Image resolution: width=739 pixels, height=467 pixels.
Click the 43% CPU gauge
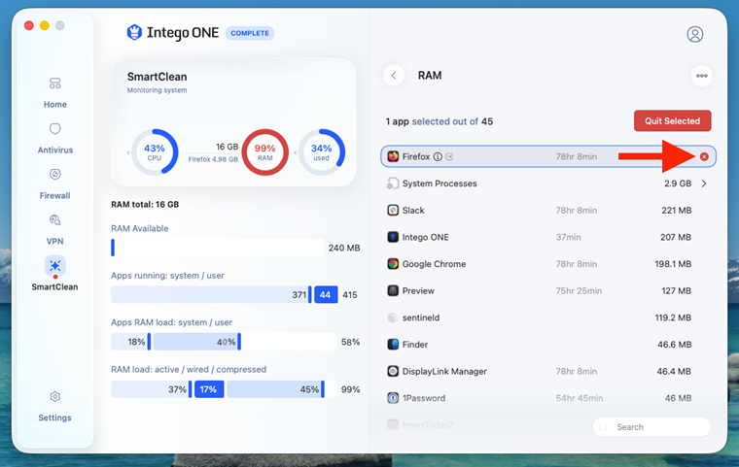(155, 152)
